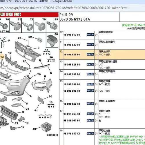Select part number 16 095 512 80
The width and height of the screenshot is (145, 145).
tap(72, 35)
